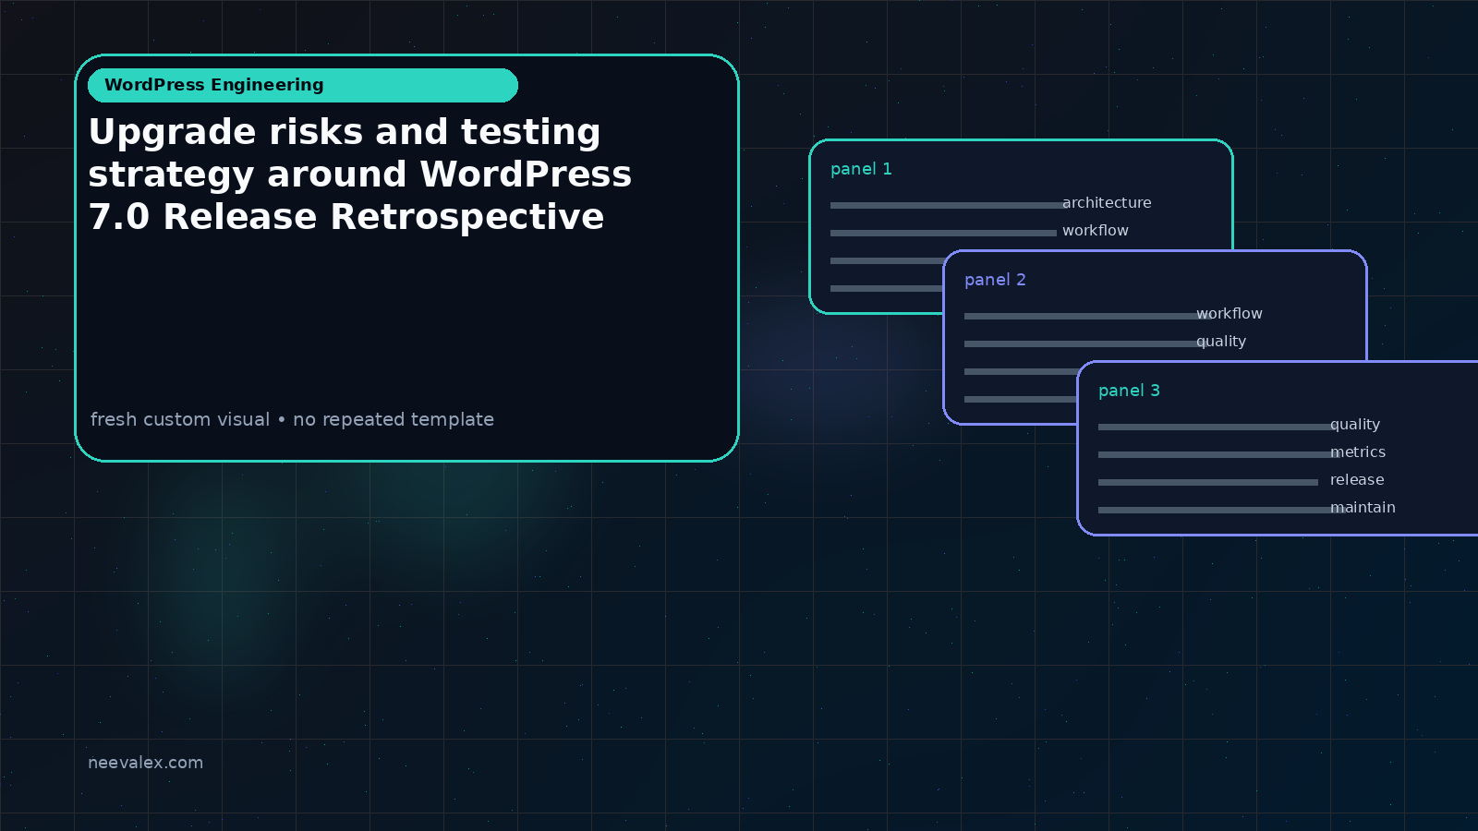Screen dimensions: 1478x831
Task: Click 'quality' label in panel 2
Action: (1221, 342)
